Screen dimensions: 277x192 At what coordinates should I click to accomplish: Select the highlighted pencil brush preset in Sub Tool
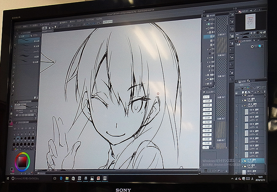coord(29,41)
